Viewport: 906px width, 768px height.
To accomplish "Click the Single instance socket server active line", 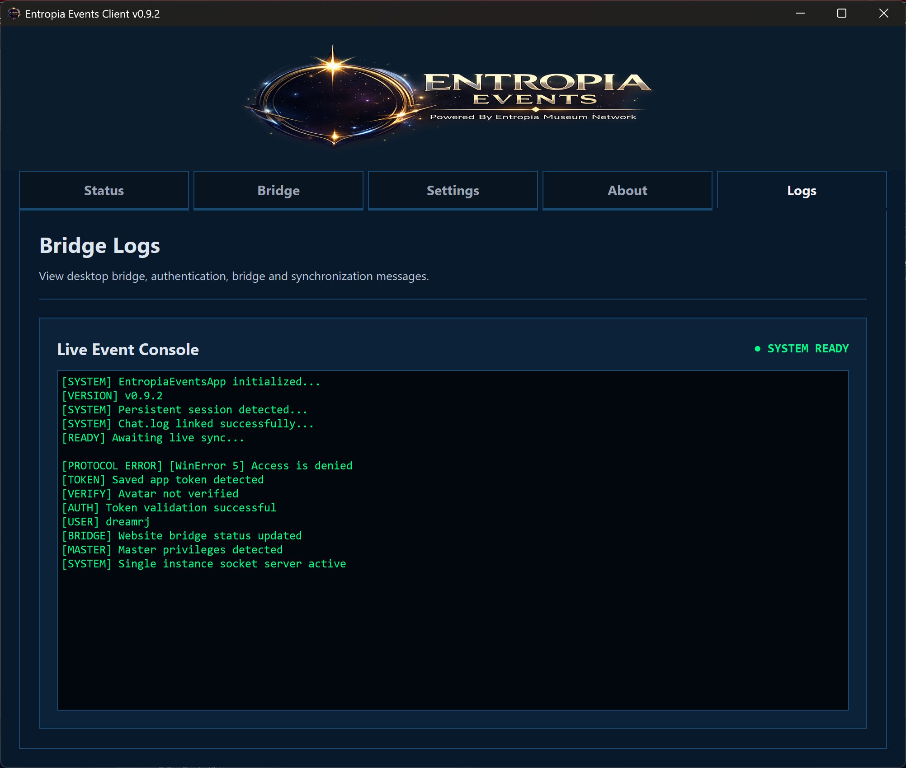I will (x=204, y=564).
